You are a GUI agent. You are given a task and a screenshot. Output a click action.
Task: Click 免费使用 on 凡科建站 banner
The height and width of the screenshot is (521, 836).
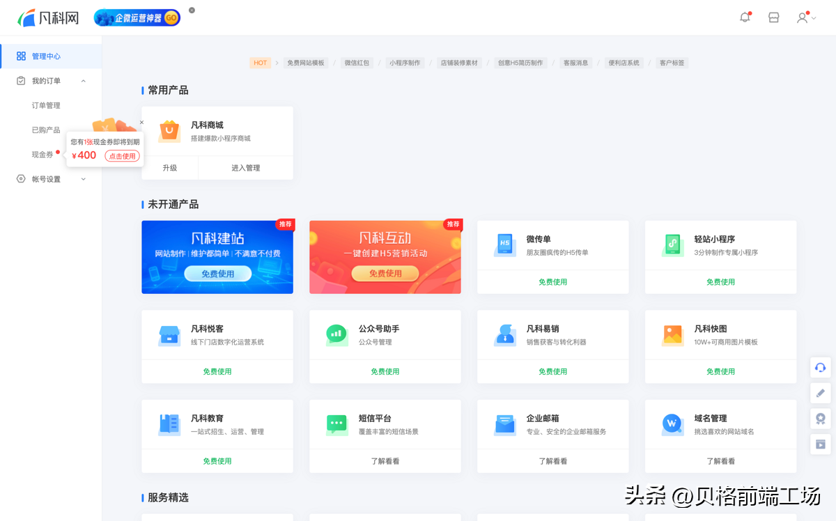[218, 274]
